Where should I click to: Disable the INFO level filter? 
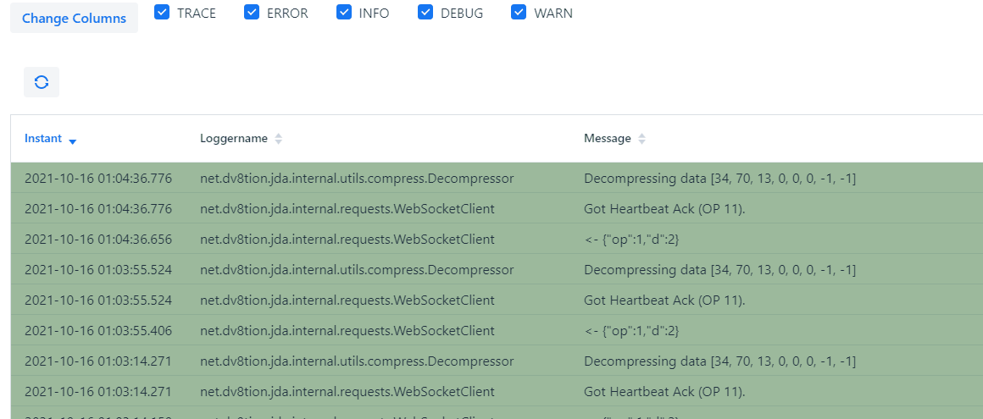coord(344,13)
